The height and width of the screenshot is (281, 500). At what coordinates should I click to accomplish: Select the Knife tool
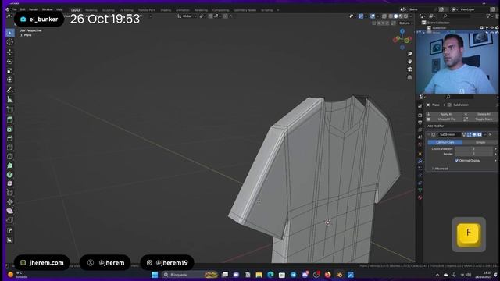pos(10,156)
